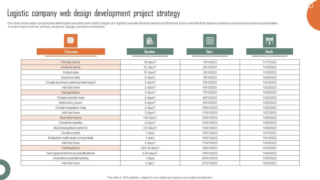Click the "51 days?" duration for Collect data
This screenshot has height=180, width=320.
150,72
